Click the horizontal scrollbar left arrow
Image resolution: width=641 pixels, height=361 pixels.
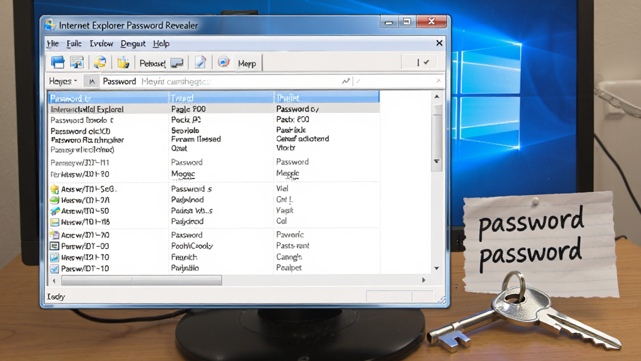pyautogui.click(x=54, y=280)
